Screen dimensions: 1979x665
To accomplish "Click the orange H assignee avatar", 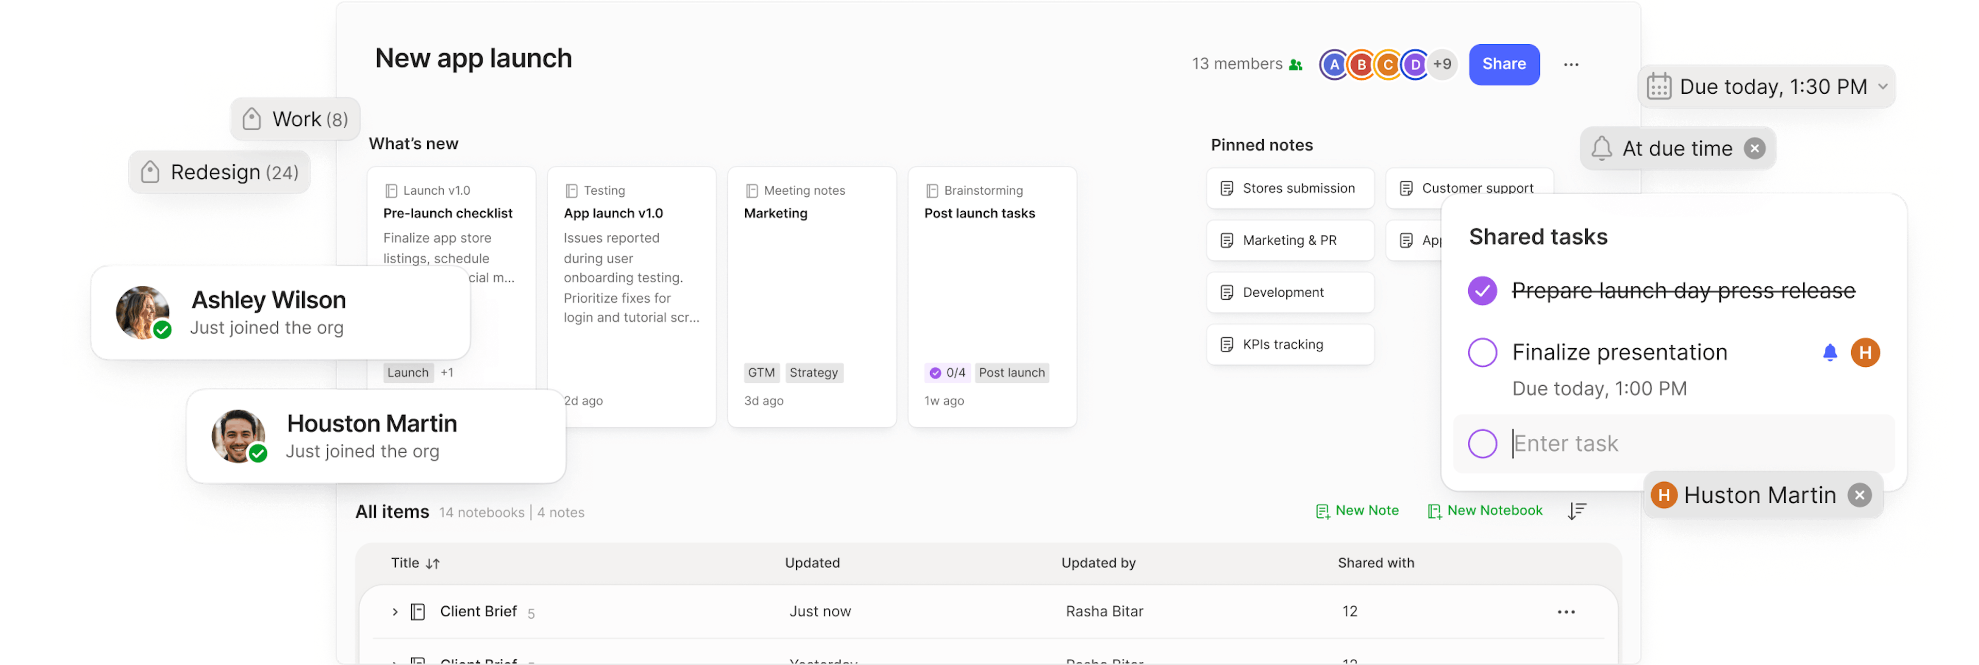I will [1865, 352].
